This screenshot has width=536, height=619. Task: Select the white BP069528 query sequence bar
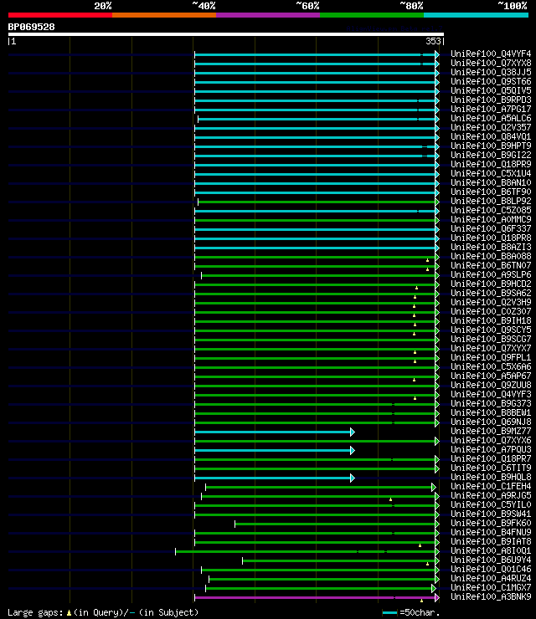(226, 34)
